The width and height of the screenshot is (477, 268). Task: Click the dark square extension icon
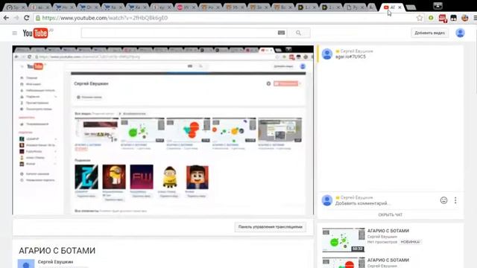tap(453, 18)
